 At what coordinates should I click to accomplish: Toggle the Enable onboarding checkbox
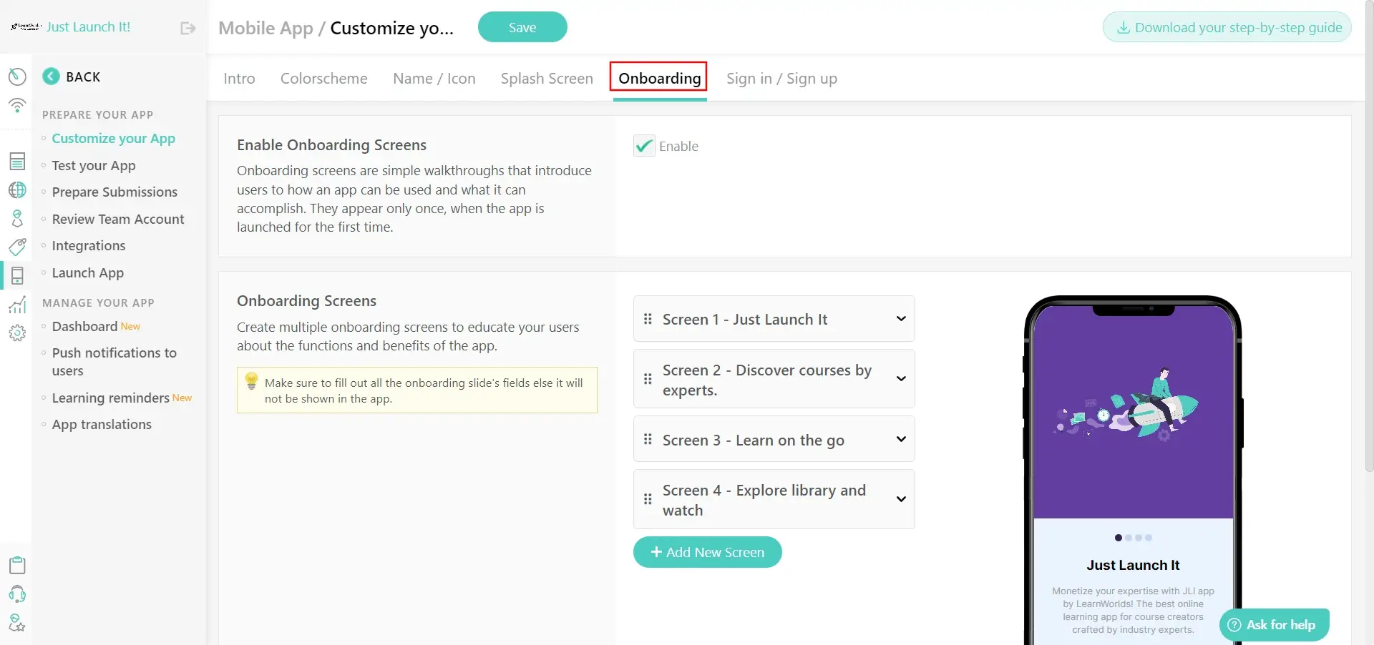(644, 146)
